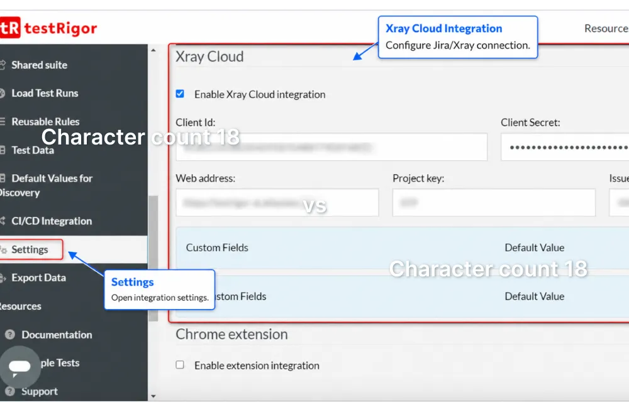Go to Reusable Rules

coord(45,121)
